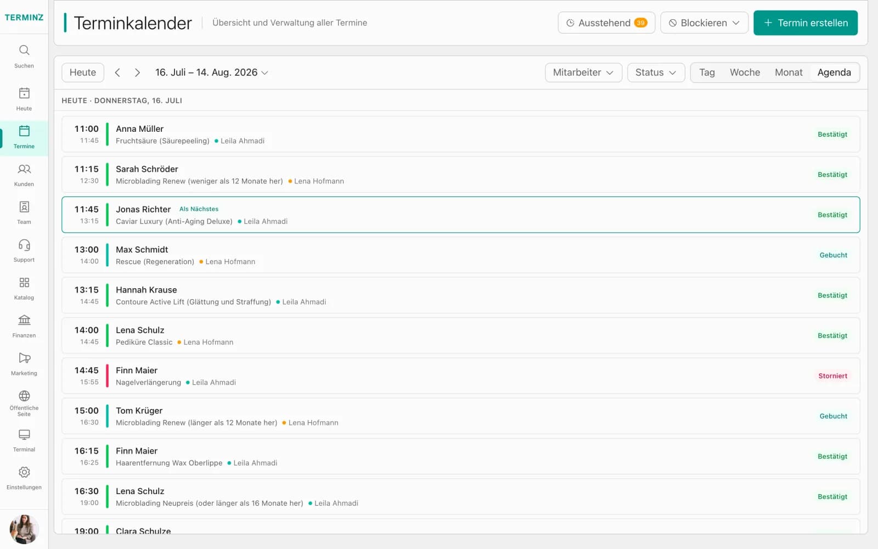Click the Terminkalender page title
The width and height of the screenshot is (878, 549).
point(133,23)
